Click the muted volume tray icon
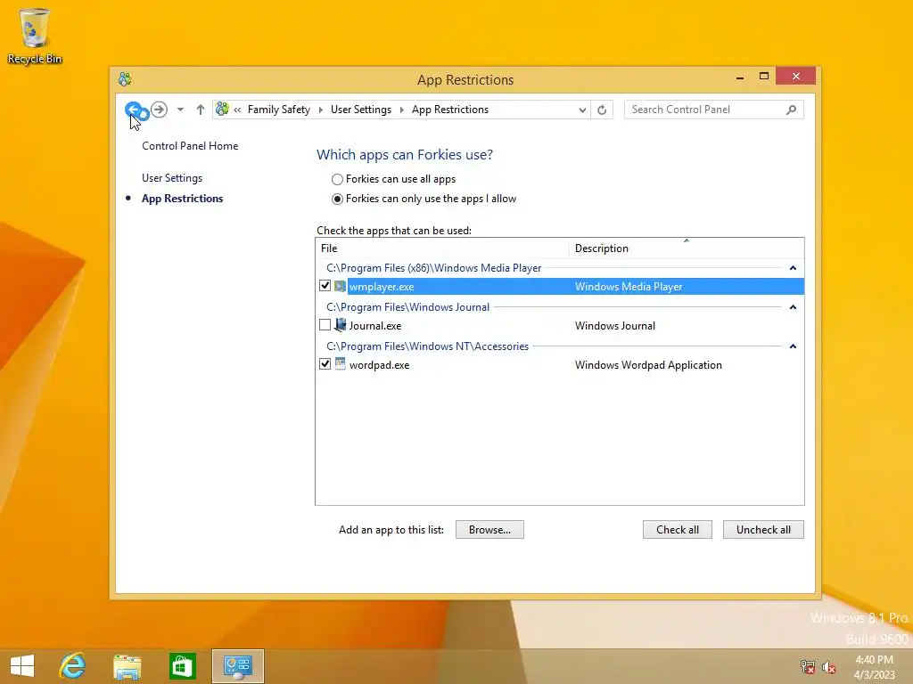Viewport: 913px width, 684px height. tap(829, 667)
